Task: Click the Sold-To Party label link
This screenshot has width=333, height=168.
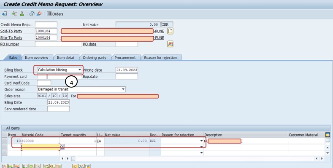Action: pyautogui.click(x=11, y=31)
